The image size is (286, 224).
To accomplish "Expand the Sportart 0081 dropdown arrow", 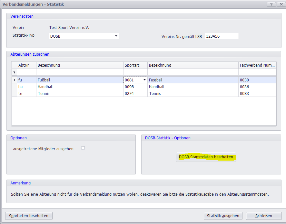I will 144,80.
